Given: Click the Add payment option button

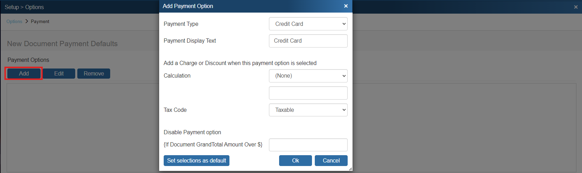Looking at the screenshot, I should pos(24,73).
